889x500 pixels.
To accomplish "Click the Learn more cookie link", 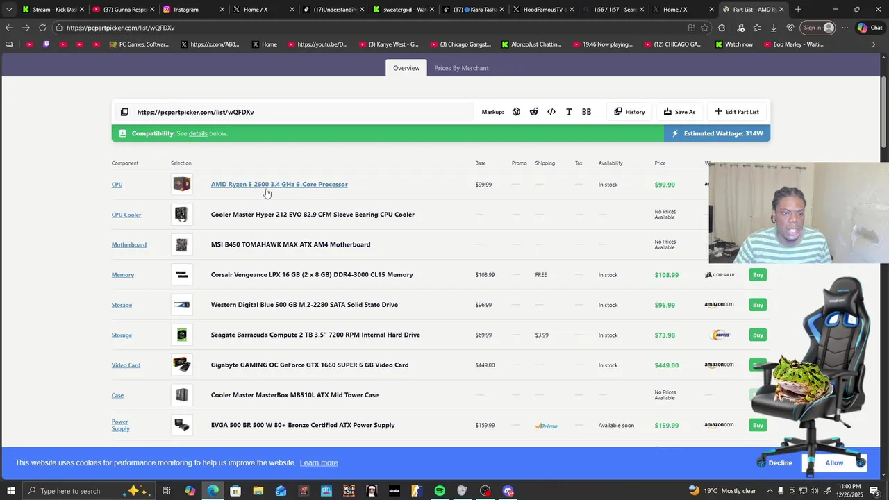I will point(319,462).
